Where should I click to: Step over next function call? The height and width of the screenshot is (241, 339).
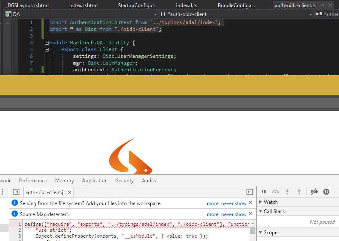[x=275, y=192]
